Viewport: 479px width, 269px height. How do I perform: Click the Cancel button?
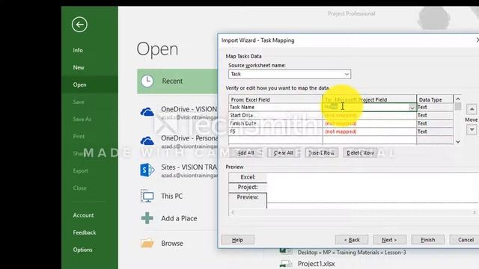coord(465,240)
